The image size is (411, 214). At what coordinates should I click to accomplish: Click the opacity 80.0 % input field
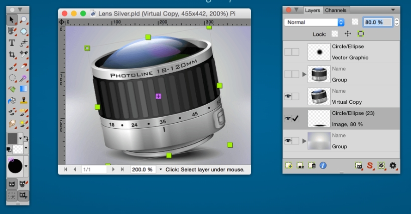coord(378,23)
